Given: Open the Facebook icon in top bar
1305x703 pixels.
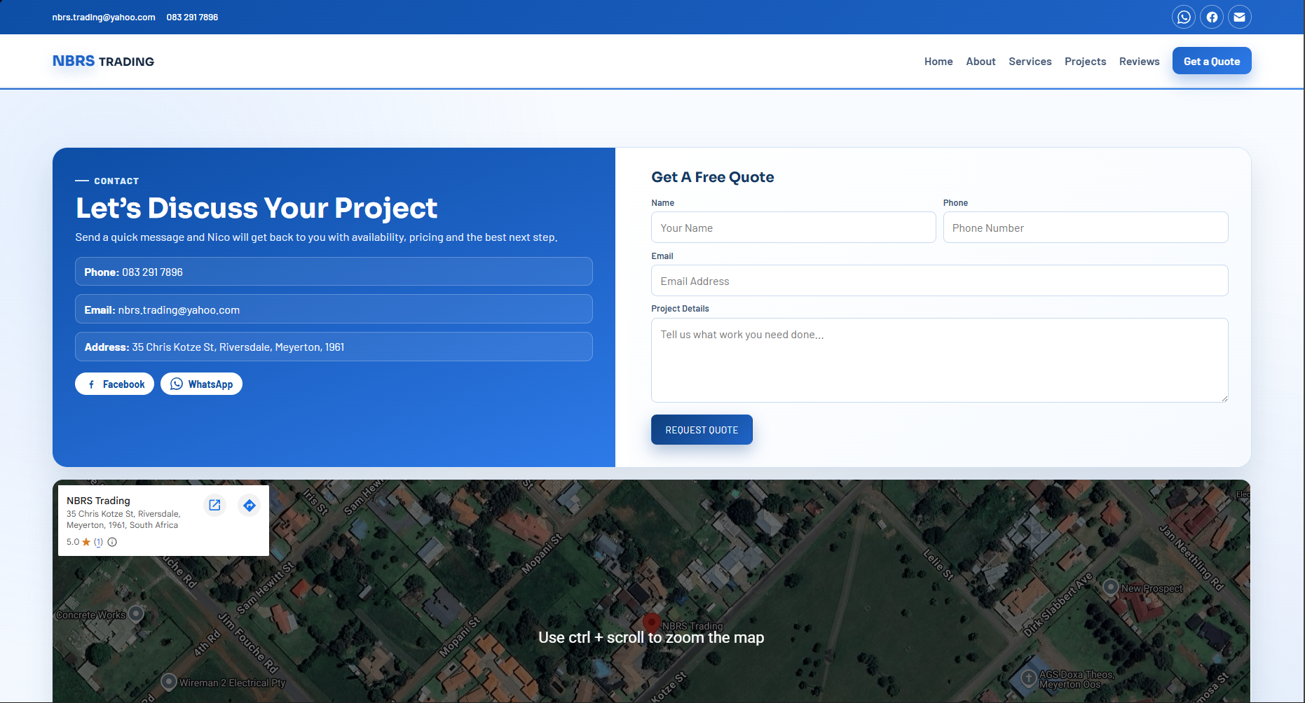Looking at the screenshot, I should (1212, 17).
